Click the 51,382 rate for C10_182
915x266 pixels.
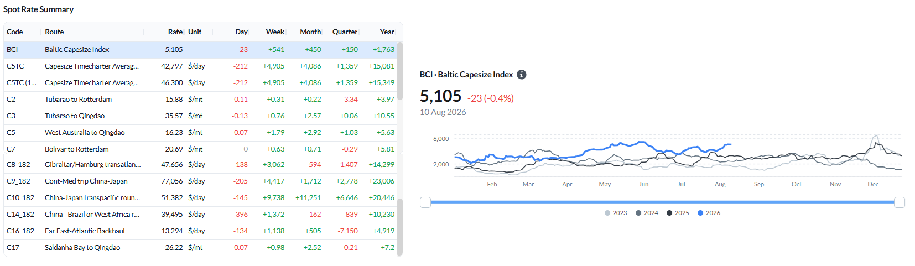(x=172, y=198)
